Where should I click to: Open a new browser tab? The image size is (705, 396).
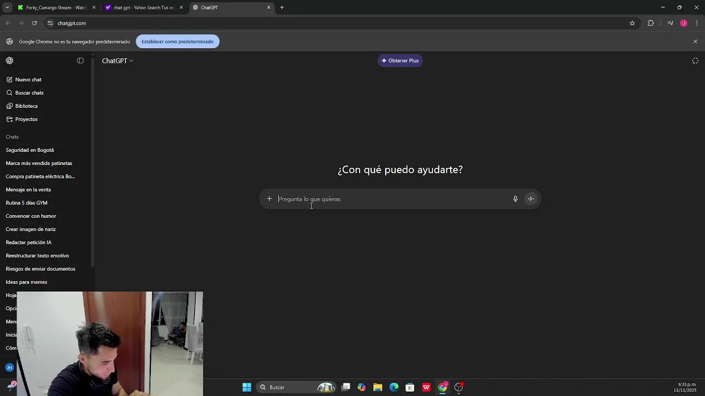pos(282,8)
